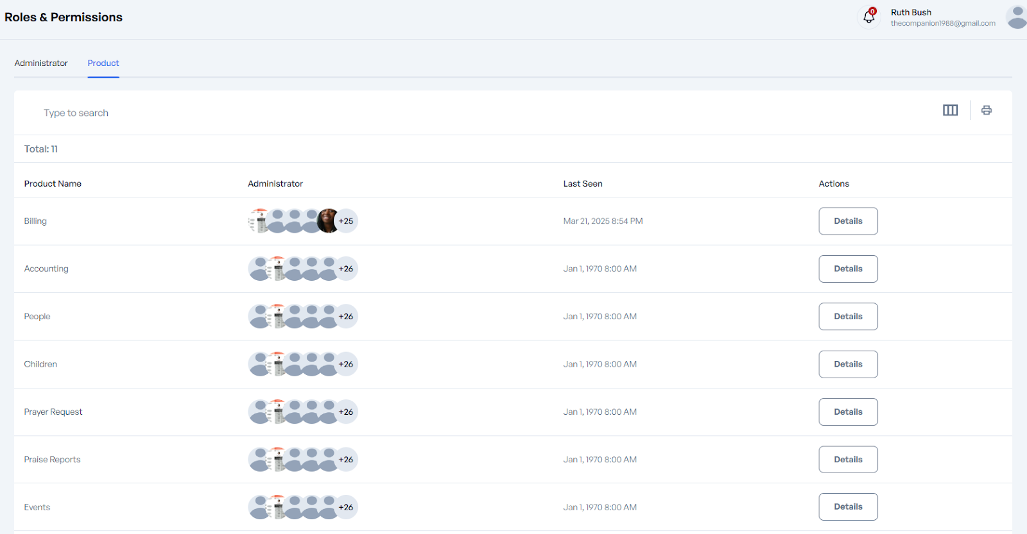Image resolution: width=1027 pixels, height=534 pixels.
Task: Click first administrator avatar in People row
Action: (x=259, y=317)
